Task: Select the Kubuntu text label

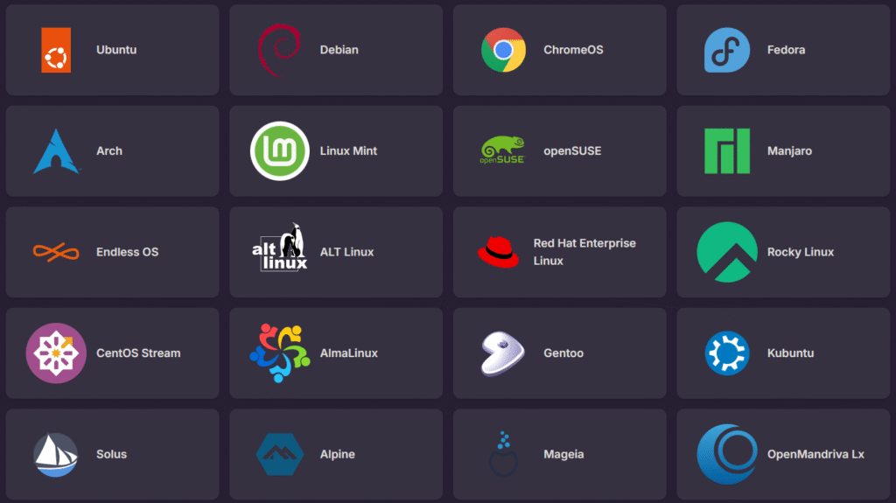Action: point(790,353)
